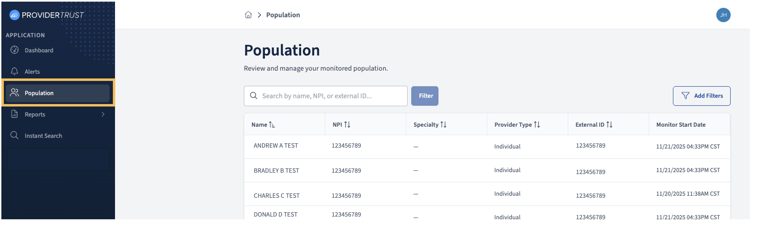The image size is (757, 225).
Task: Click NPI 123456789 for CHARLES C TEST
Action: 346,196
